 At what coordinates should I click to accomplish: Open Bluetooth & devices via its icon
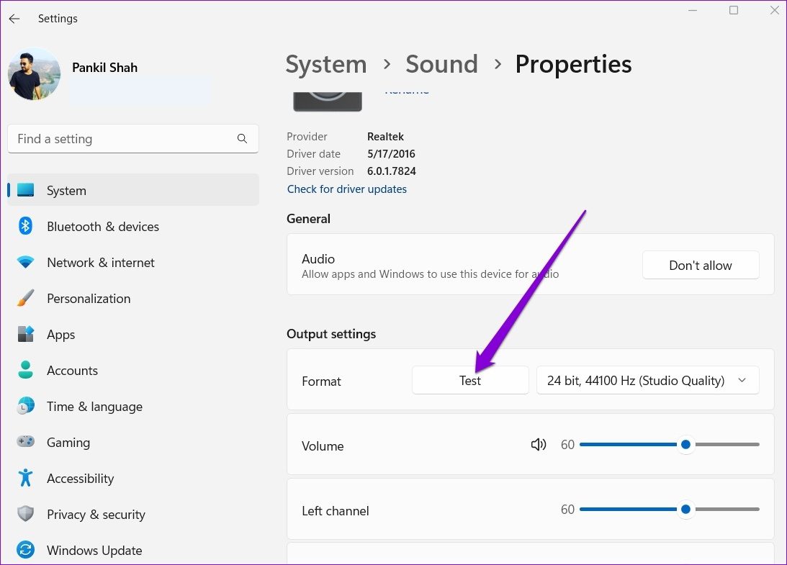tap(26, 227)
